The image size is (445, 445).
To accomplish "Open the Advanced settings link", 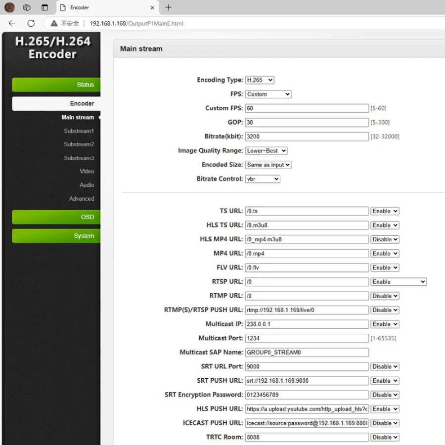I will [81, 199].
